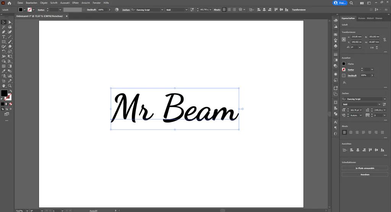
Task: Click the Kontur stroke swatch in Properties
Action: coord(344,70)
